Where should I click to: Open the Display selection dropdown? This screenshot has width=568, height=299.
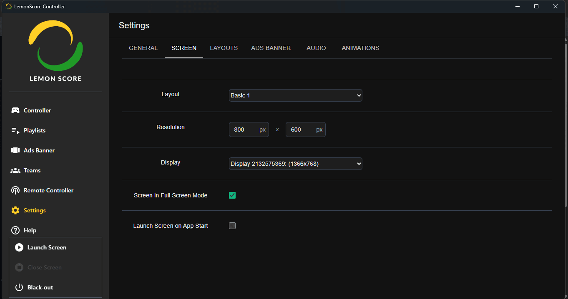tap(295, 164)
